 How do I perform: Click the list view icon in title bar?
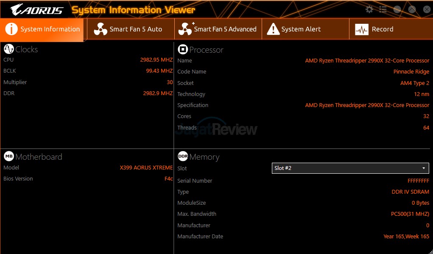(383, 9)
